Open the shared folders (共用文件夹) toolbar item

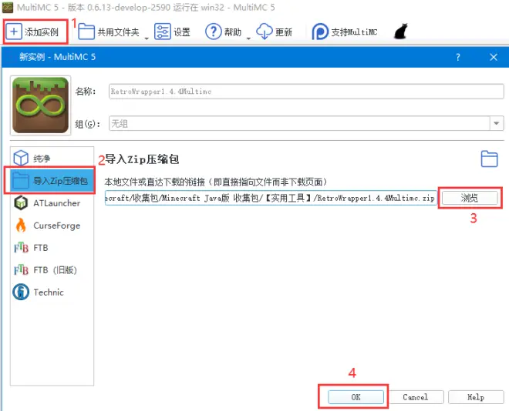tap(109, 32)
